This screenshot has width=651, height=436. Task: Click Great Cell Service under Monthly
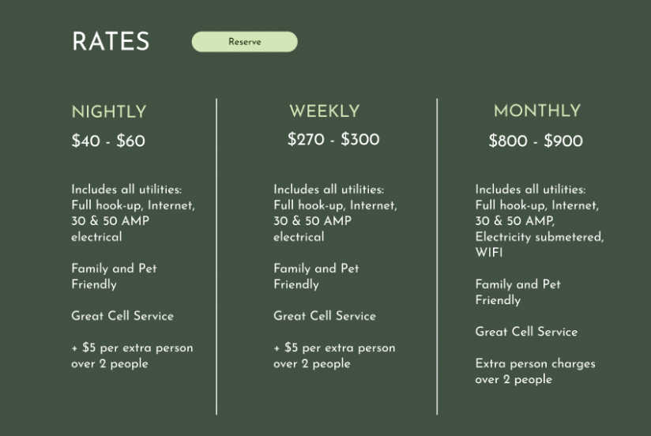click(x=526, y=332)
